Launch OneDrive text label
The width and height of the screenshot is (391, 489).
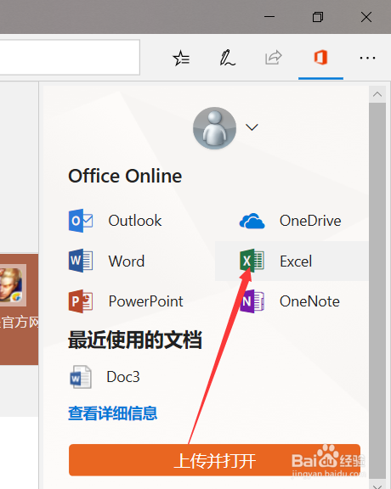click(x=310, y=221)
